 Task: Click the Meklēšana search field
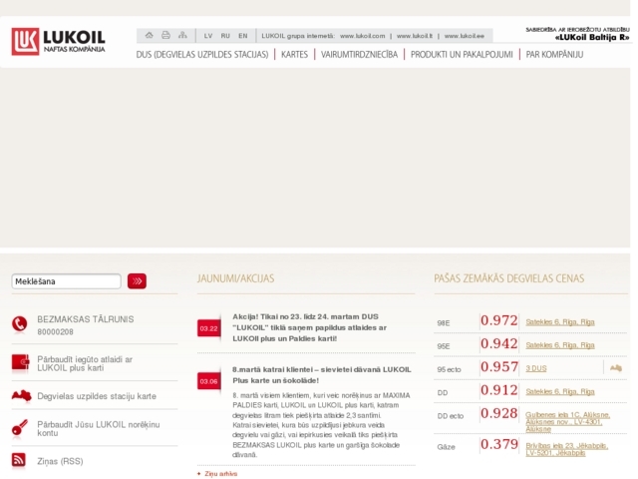pyautogui.click(x=67, y=281)
